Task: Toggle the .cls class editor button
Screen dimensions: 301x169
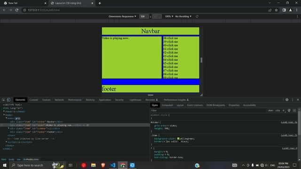Action: coord(277,110)
